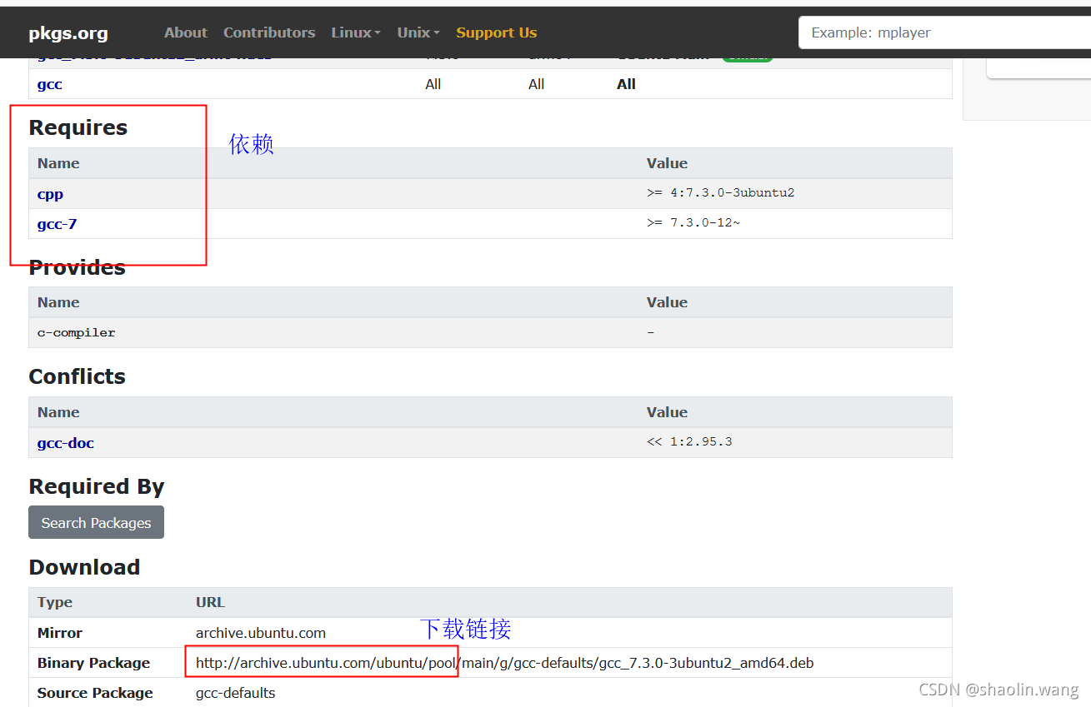Click the Name column header under Conflicts
The height and width of the screenshot is (707, 1091).
click(x=58, y=412)
